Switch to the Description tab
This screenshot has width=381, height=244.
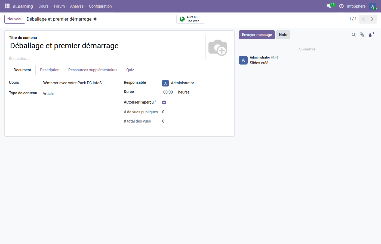click(50, 70)
